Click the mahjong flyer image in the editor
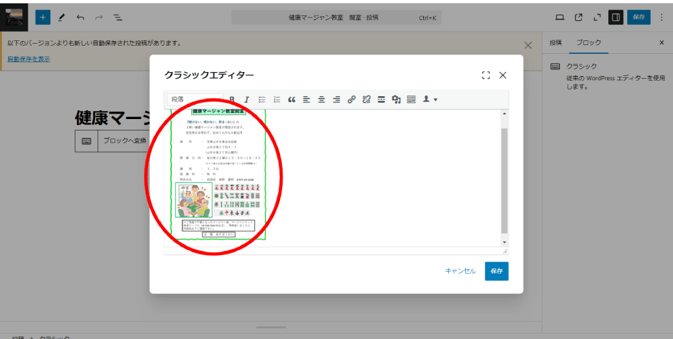673x339 pixels. coord(218,175)
